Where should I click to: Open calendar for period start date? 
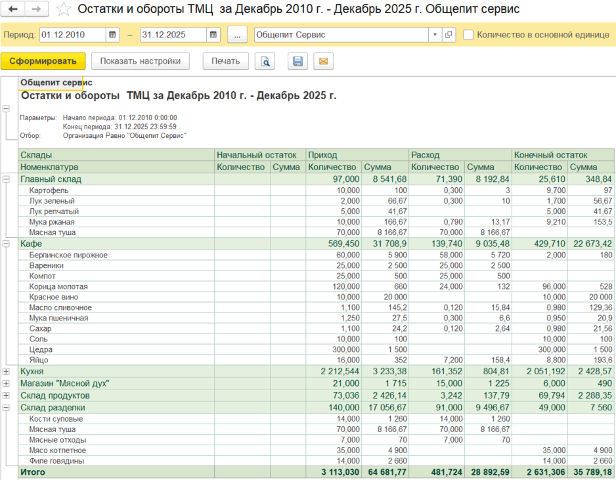coord(112,35)
